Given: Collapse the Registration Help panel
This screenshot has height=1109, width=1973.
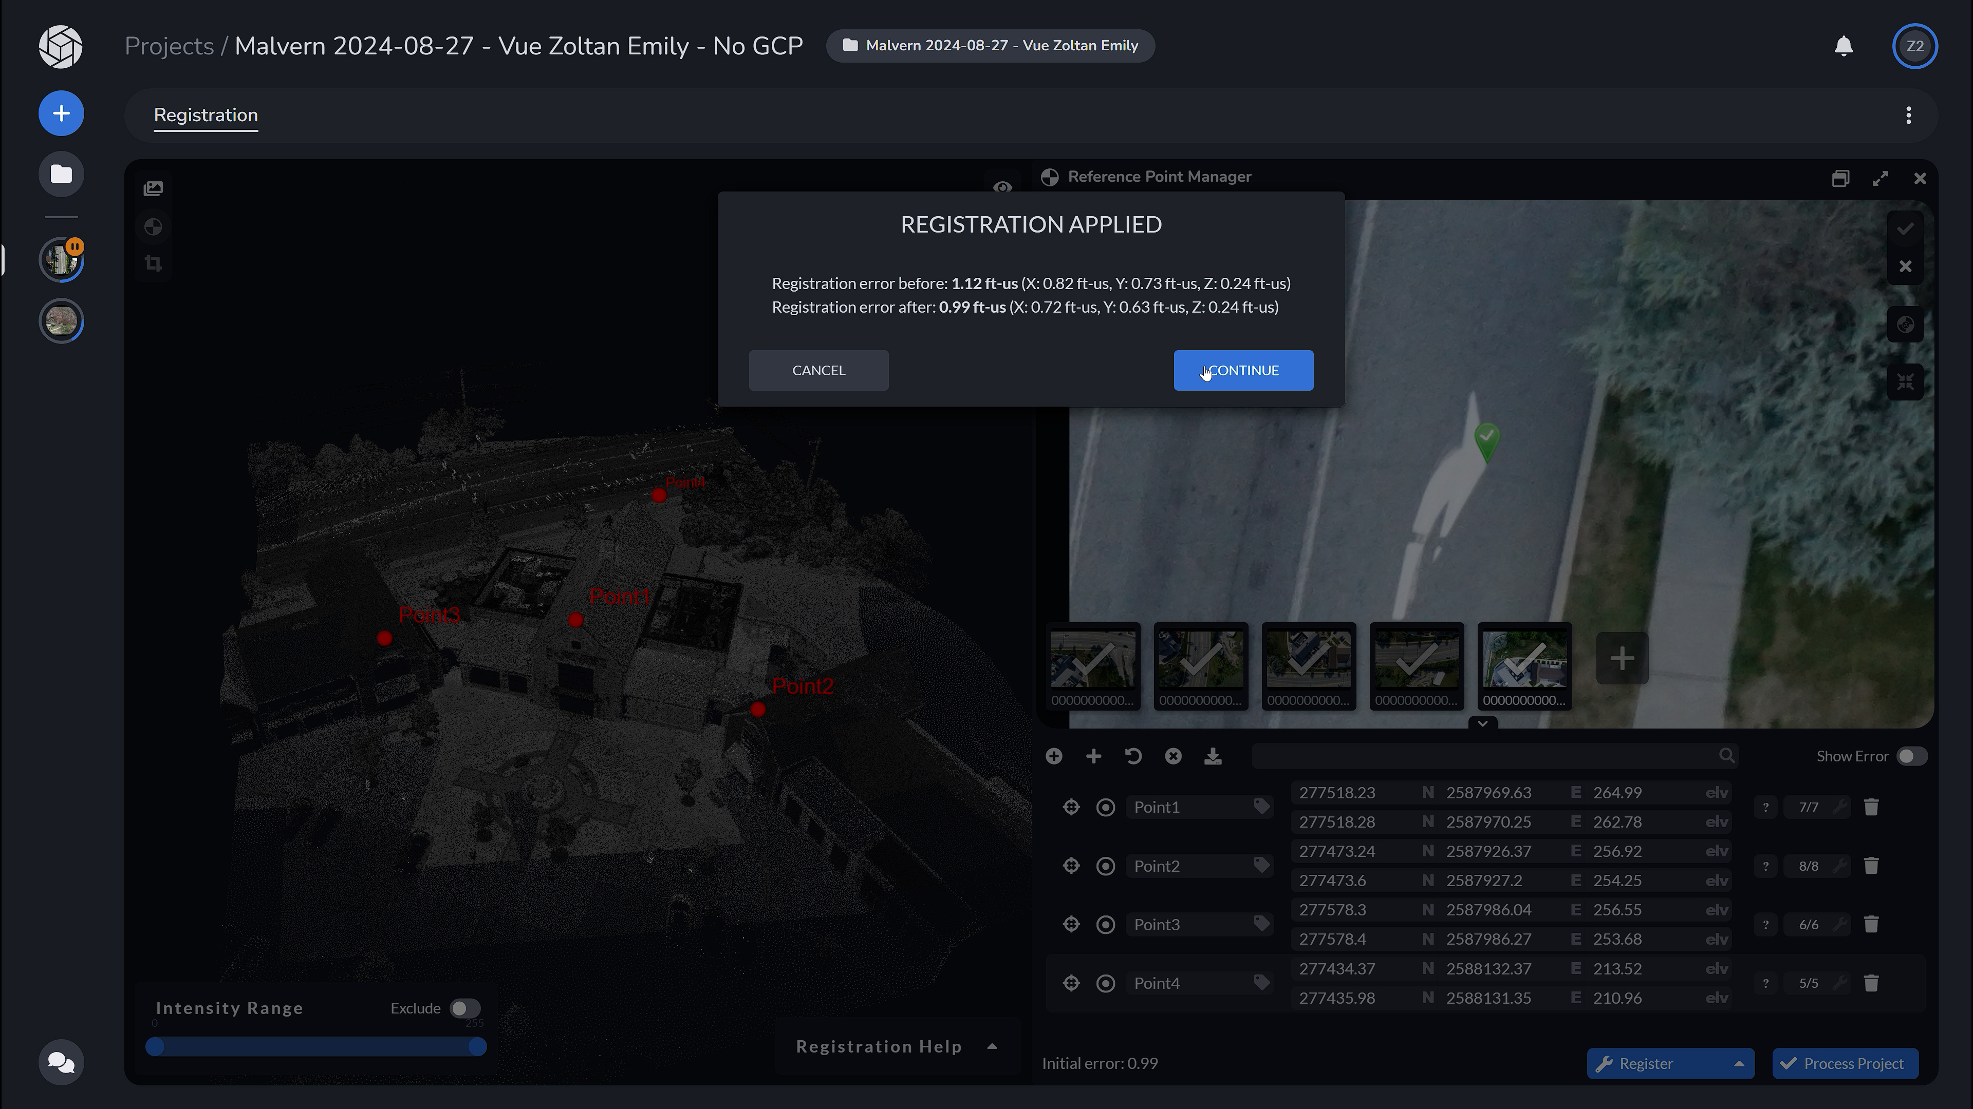Looking at the screenshot, I should 993,1047.
